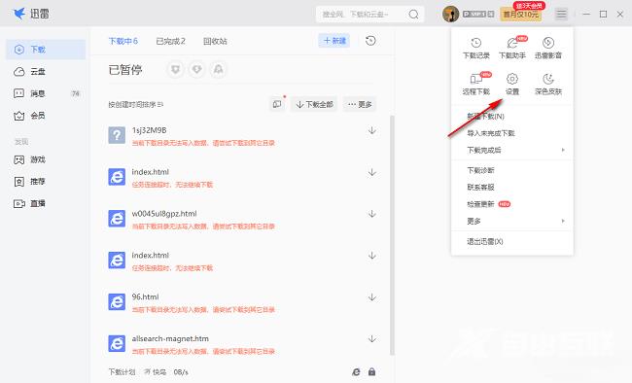
Task: Click the IE browser icon in status bar
Action: (356, 371)
